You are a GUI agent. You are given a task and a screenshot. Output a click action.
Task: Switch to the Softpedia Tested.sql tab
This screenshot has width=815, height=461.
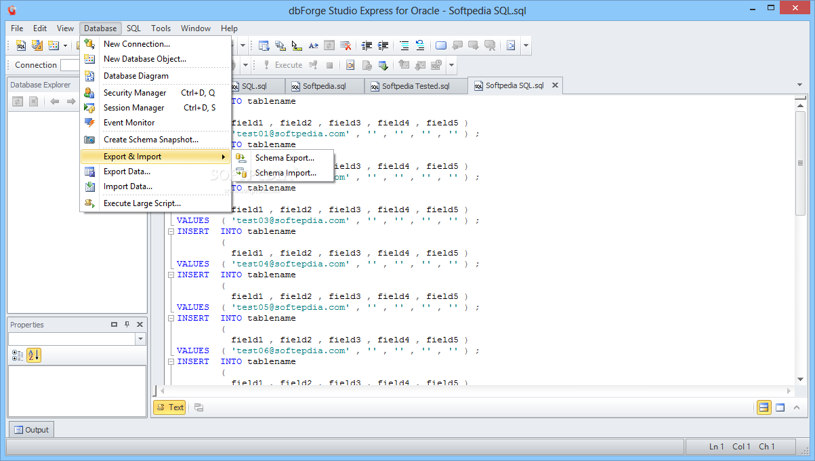416,86
